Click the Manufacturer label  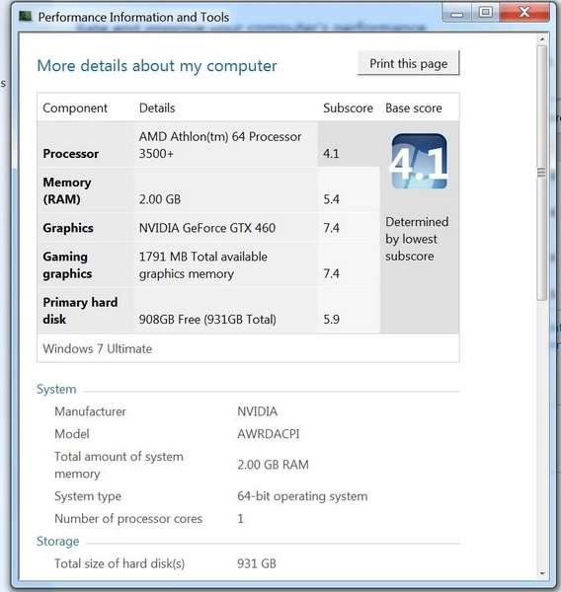coord(90,411)
